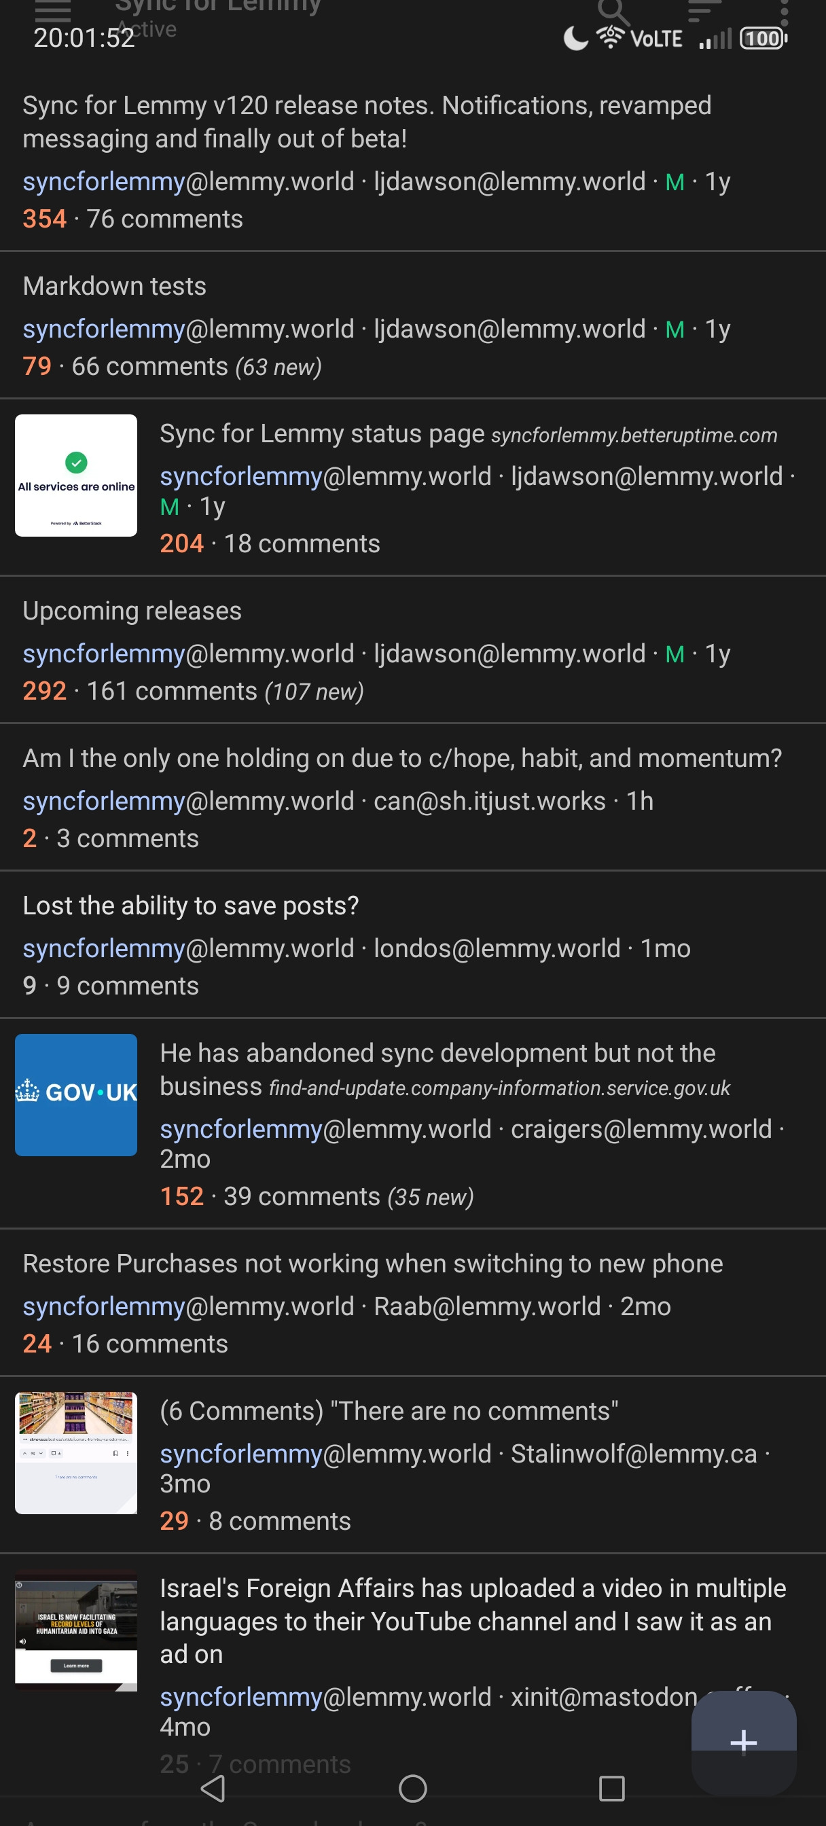Tap the Android back navigation icon
This screenshot has width=826, height=1826.
pos(213,1789)
